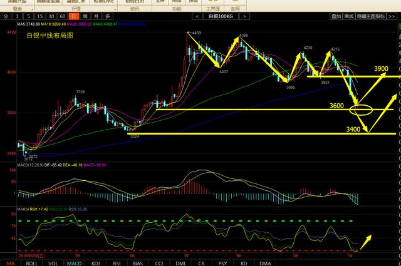Open the 画线 drawing tools
Viewport: 401px width, 266px height.
(x=349, y=16)
